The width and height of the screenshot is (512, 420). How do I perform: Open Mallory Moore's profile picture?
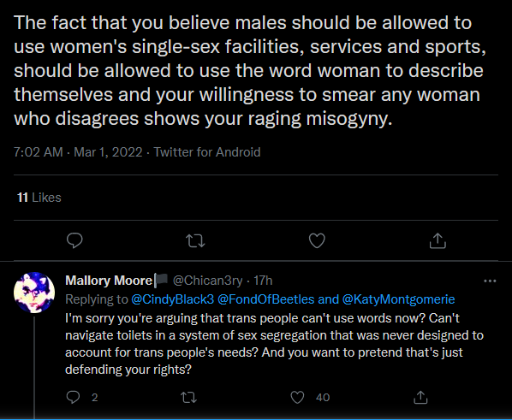coord(34,293)
